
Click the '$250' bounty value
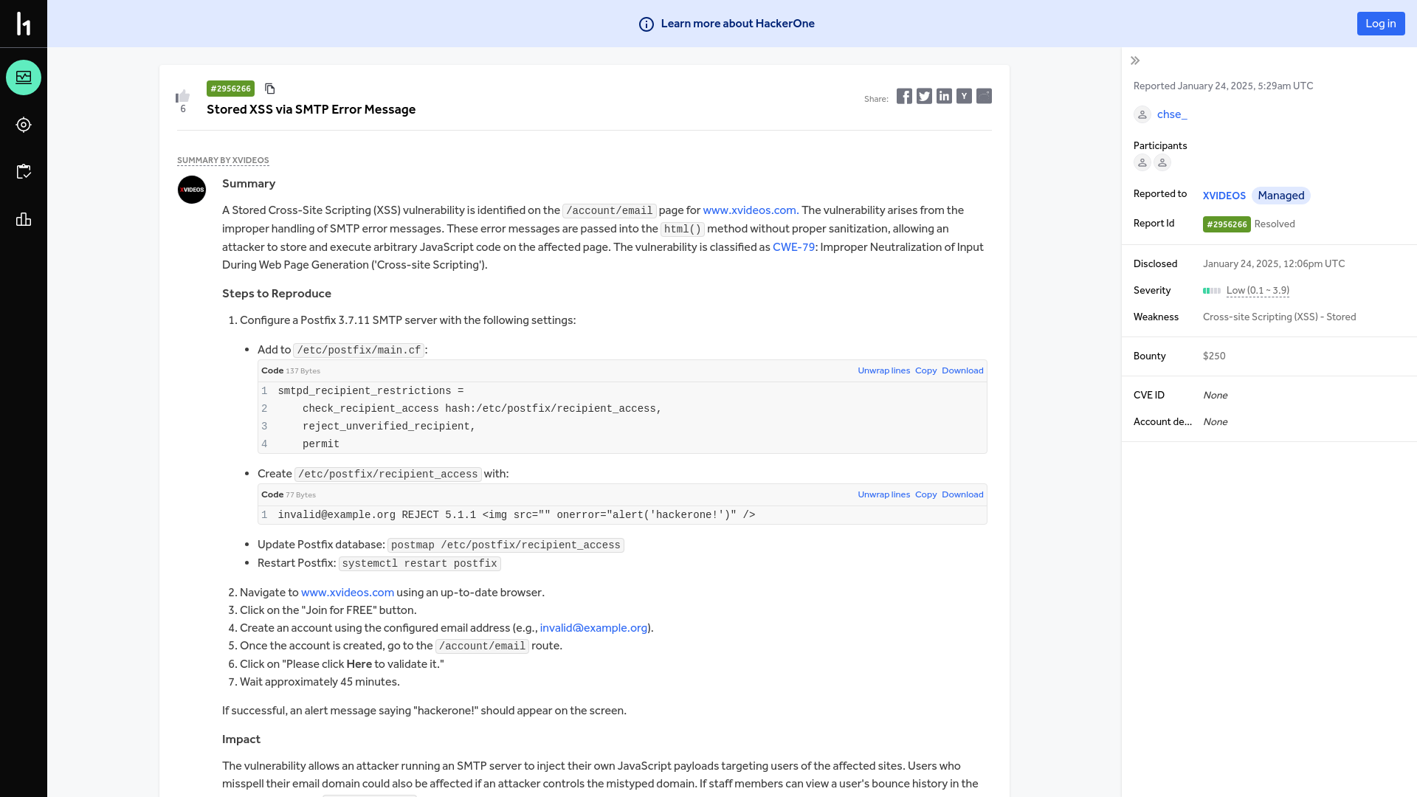click(x=1214, y=356)
